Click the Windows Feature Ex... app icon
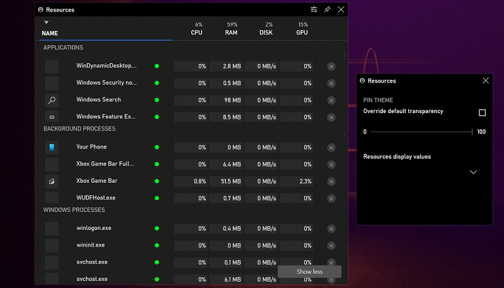This screenshot has width=504, height=288. point(52,117)
